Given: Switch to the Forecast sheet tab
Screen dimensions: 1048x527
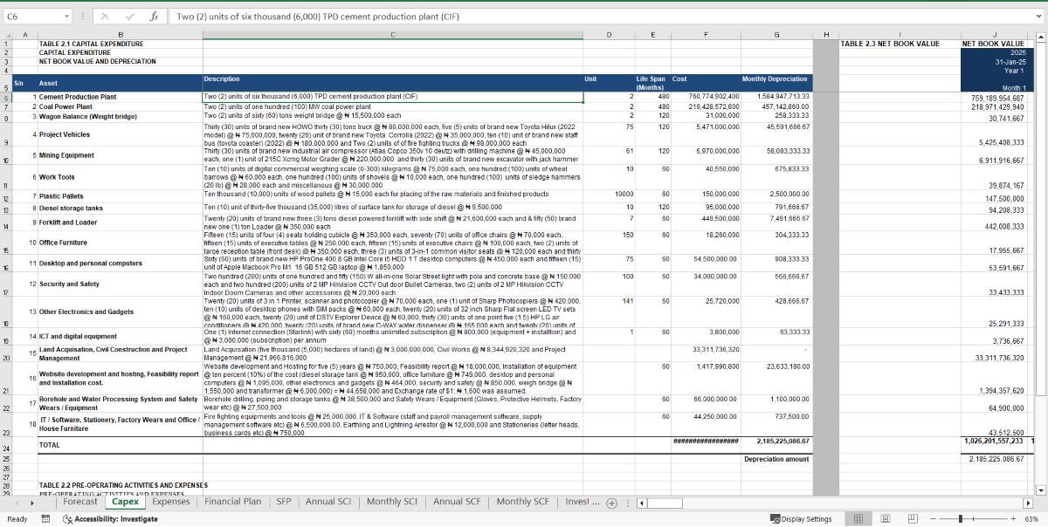Looking at the screenshot, I should [x=80, y=502].
